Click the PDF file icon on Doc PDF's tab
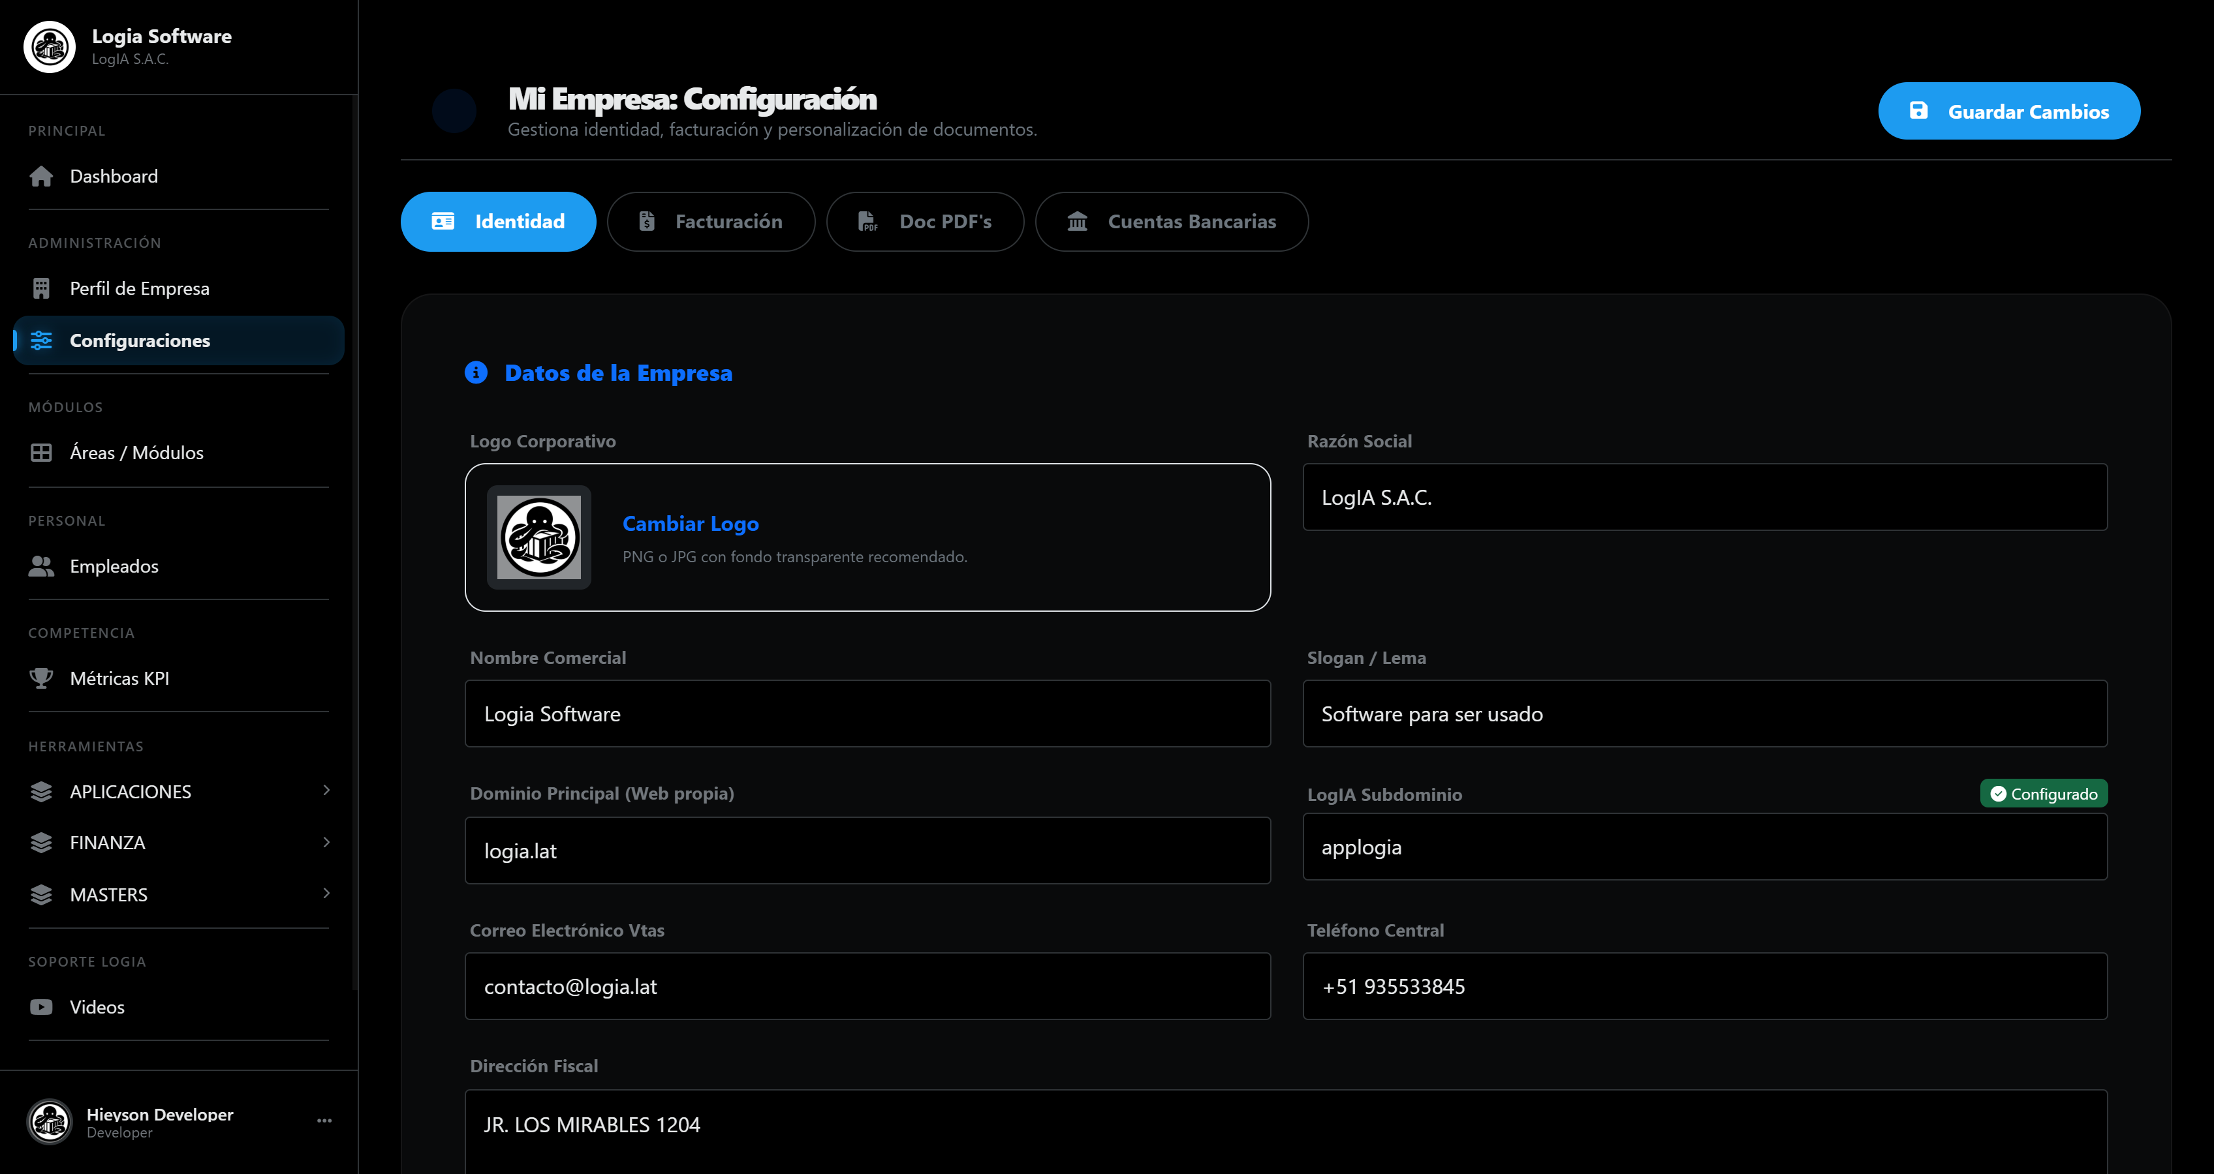This screenshot has height=1174, width=2214. coord(868,222)
